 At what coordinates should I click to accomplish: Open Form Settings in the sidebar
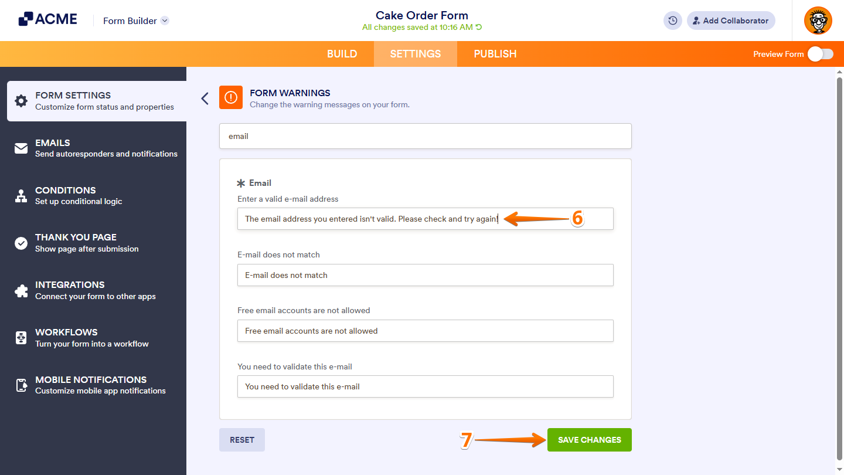coord(22,101)
